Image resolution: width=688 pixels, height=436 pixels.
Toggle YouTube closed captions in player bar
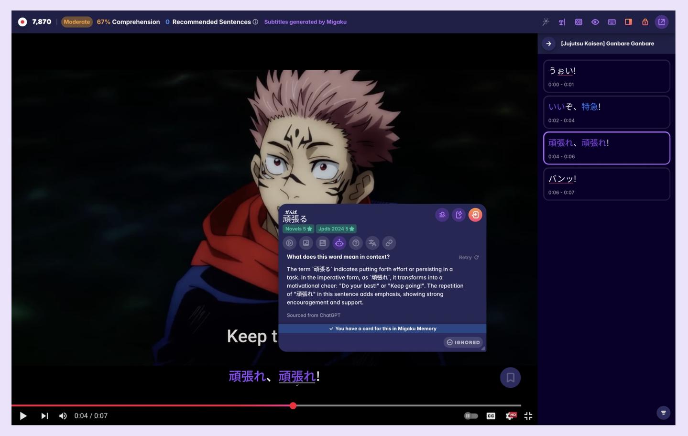click(x=491, y=416)
